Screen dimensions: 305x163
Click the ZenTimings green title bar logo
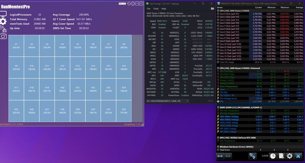(x=147, y=3)
